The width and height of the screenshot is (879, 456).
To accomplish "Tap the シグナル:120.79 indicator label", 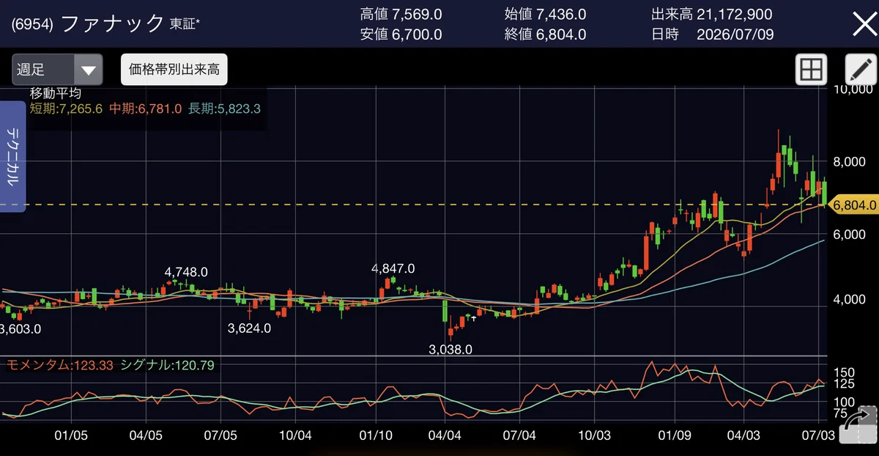I will click(x=167, y=364).
